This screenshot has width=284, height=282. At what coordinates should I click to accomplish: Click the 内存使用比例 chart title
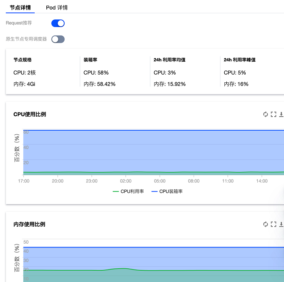[29, 224]
